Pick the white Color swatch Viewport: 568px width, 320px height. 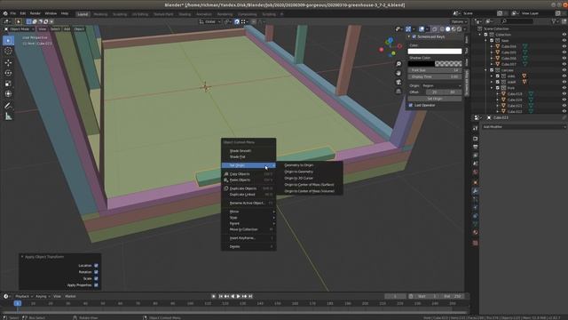(435, 52)
